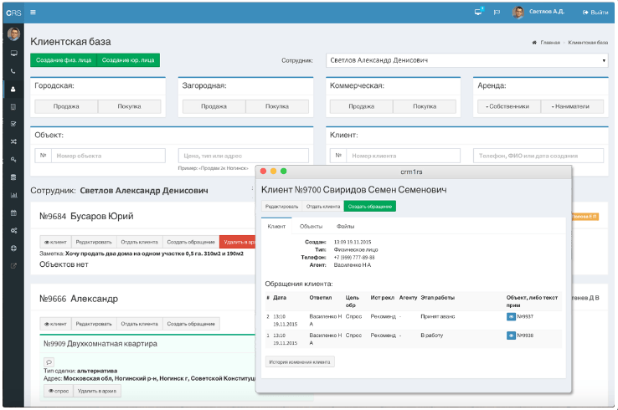Screen dimensions: 618x410
Task: Click the Главная breadcrumb link
Action: (550, 42)
